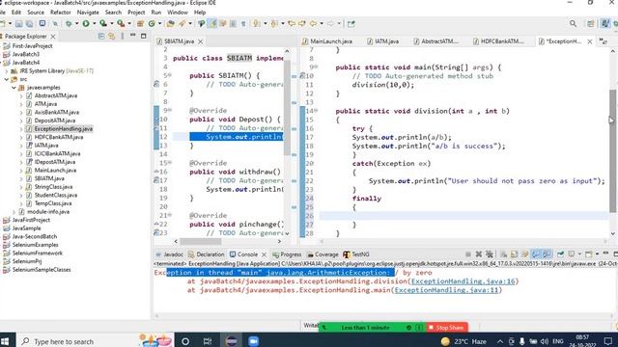Viewport: 618px width, 347px height.
Task: Close the Package Explorer tab
Action: click(53, 37)
